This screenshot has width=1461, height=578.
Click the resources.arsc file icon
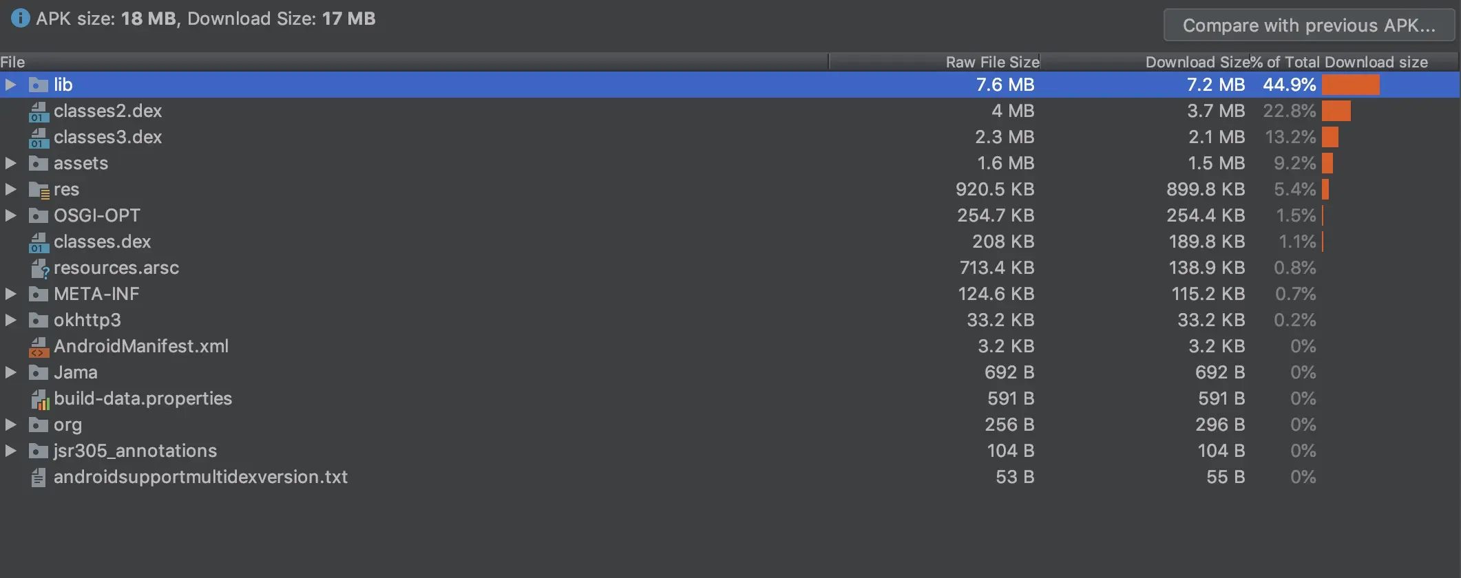39,268
